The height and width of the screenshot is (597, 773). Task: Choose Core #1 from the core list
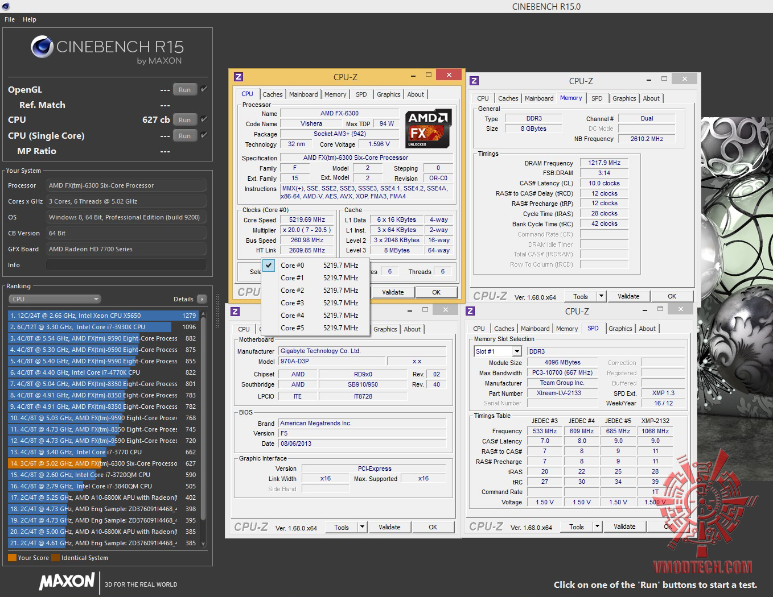tap(315, 278)
